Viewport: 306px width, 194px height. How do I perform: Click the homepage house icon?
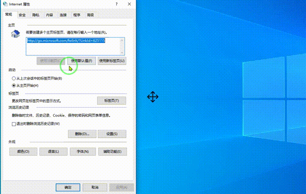click(15, 34)
